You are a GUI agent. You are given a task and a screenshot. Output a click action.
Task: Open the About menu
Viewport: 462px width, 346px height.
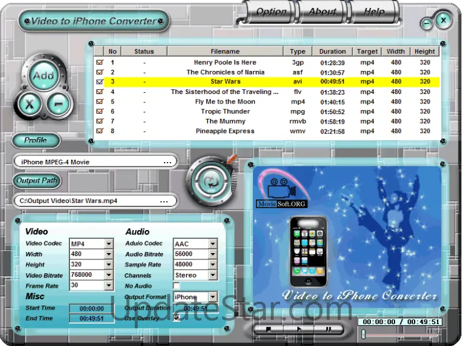322,12
